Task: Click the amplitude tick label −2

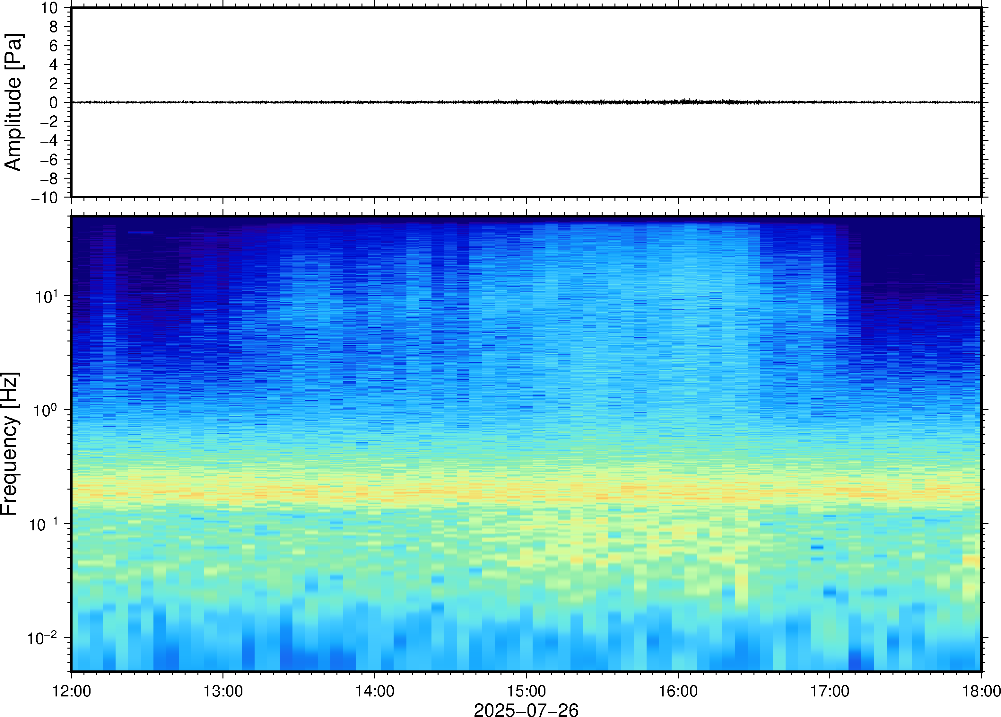Action: click(x=49, y=121)
